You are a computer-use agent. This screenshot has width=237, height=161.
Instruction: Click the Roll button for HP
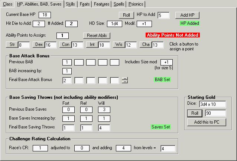coord(126,15)
